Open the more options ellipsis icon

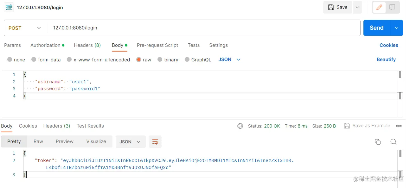click(399, 126)
